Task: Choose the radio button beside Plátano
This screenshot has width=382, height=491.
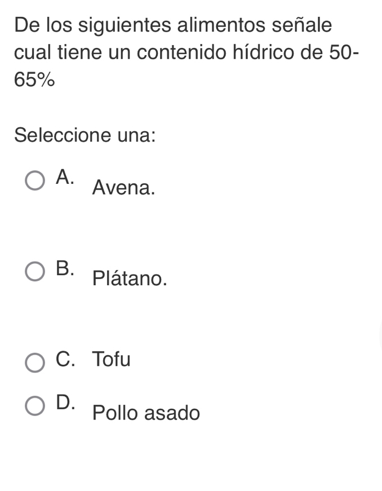Action: [35, 272]
